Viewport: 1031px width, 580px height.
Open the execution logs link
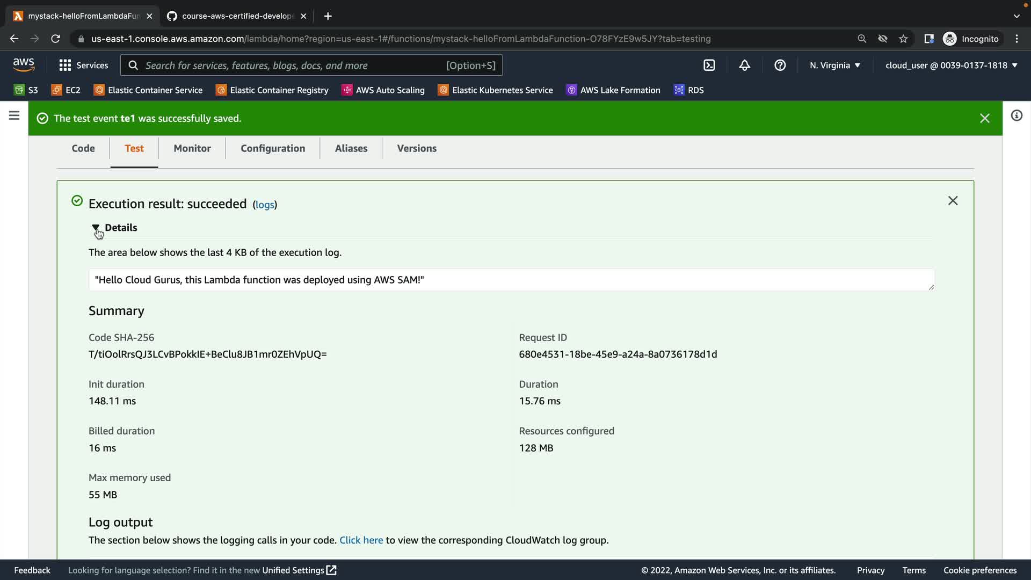(265, 205)
